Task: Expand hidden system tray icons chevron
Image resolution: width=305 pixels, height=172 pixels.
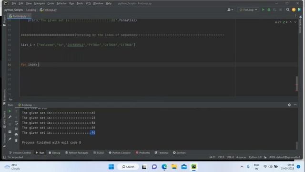Action: 242,167
